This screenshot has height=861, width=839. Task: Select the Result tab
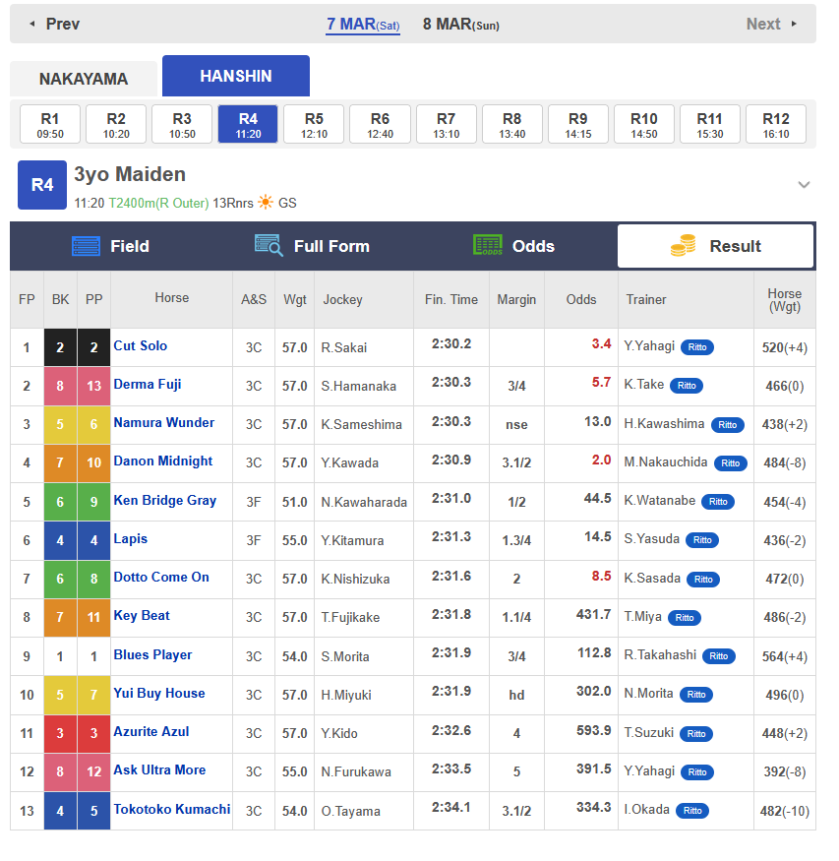point(715,246)
